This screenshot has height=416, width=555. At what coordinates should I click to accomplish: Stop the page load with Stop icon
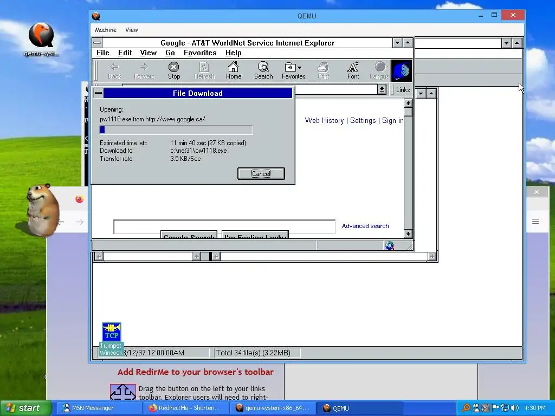(x=174, y=71)
